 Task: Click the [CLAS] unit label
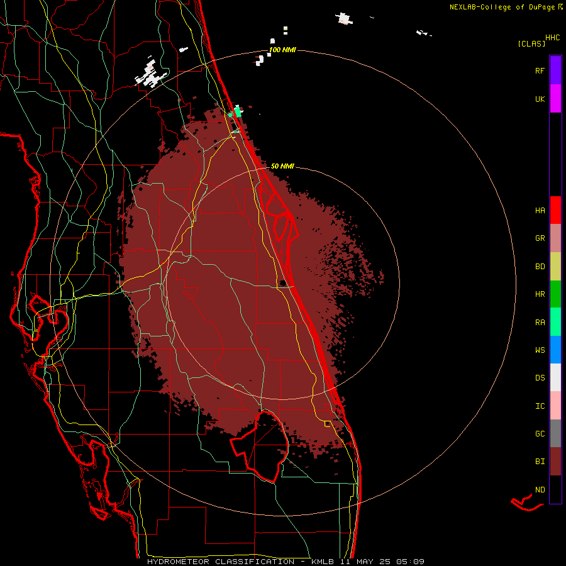(531, 44)
